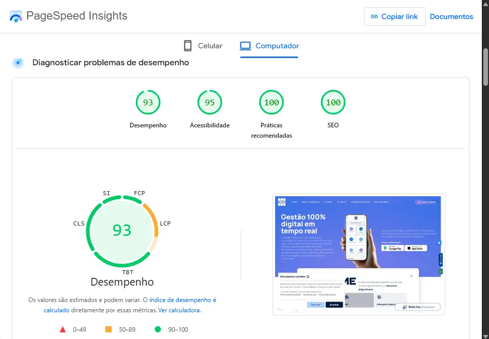Click the page screenshot thumbnail

point(358,254)
